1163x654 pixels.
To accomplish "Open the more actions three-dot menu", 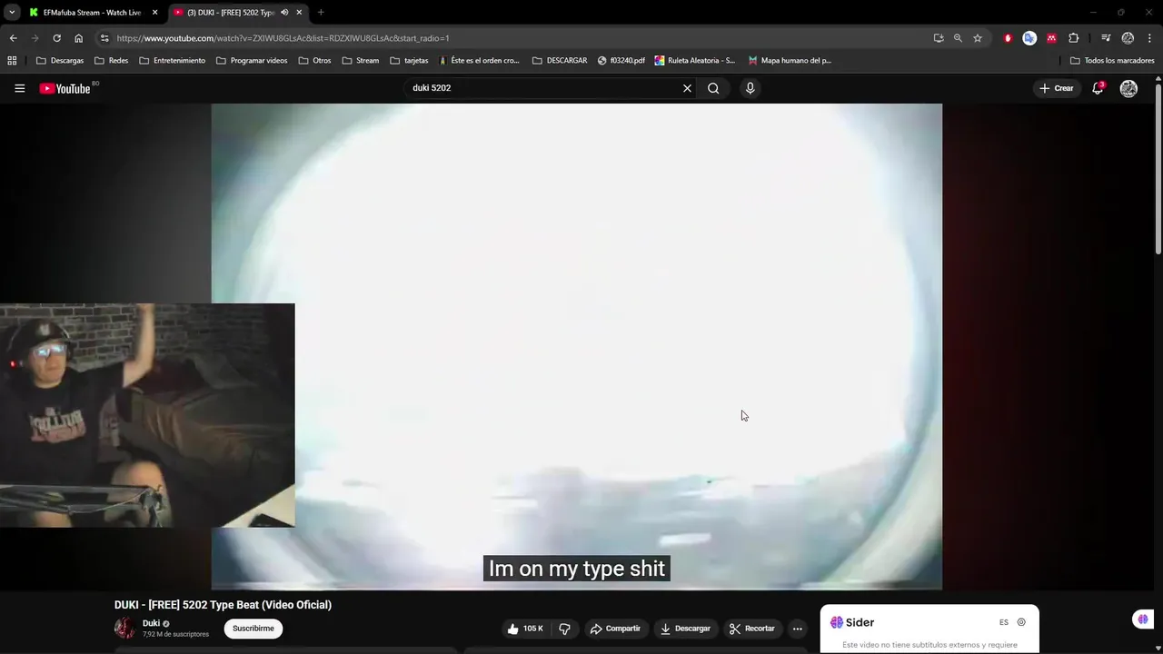I will (x=797, y=629).
